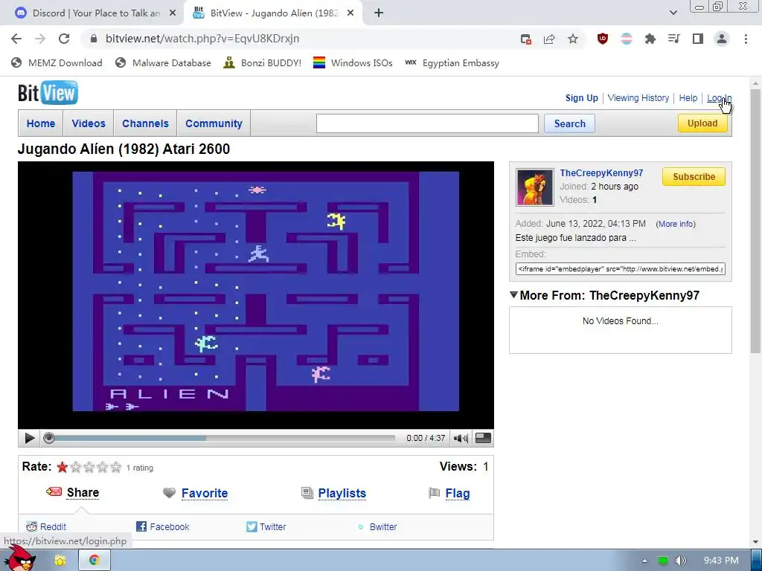Click the Search button
Screen dimensions: 762x571
(569, 123)
